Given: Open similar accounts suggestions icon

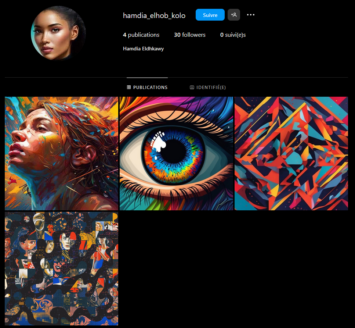Looking at the screenshot, I should pyautogui.click(x=233, y=15).
